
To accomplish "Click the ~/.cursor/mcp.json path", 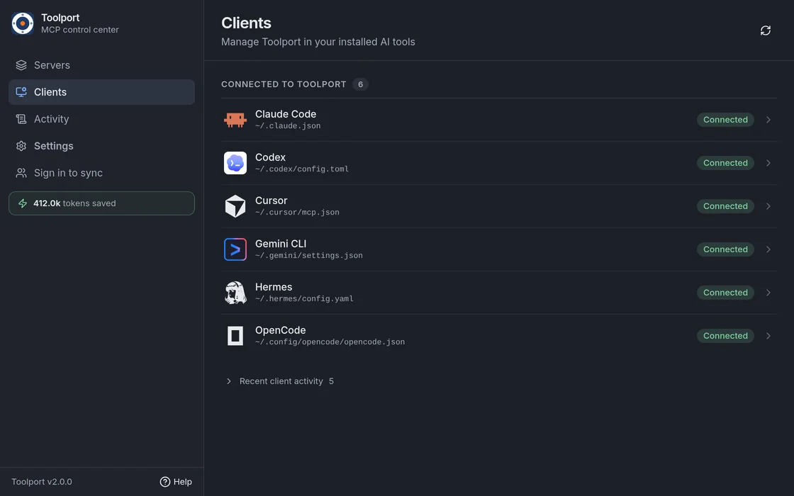I will [x=297, y=213].
